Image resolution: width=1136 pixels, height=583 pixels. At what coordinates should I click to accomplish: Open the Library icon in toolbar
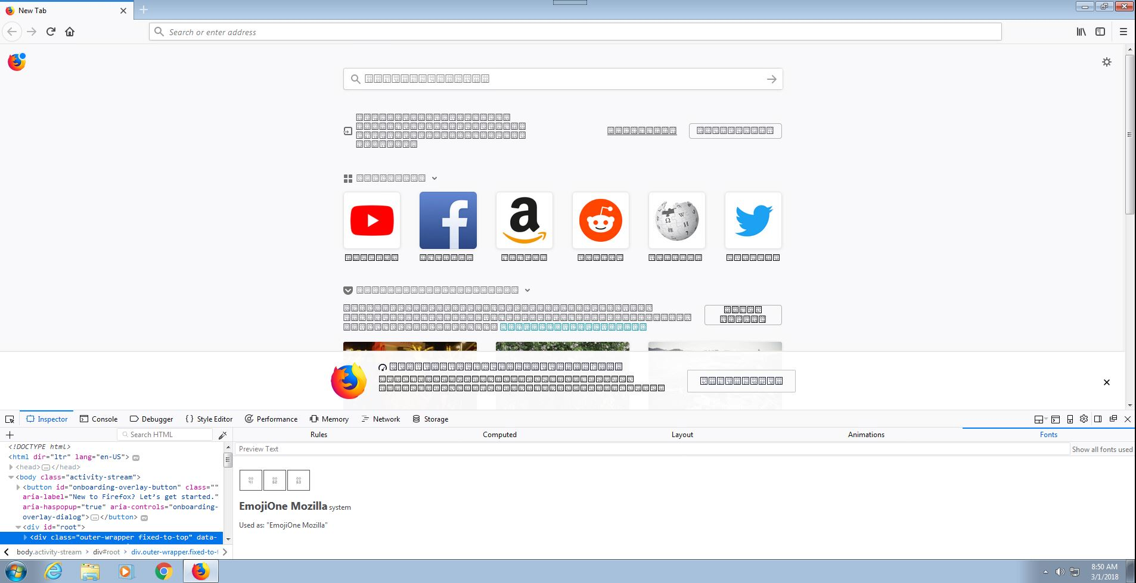pos(1081,32)
